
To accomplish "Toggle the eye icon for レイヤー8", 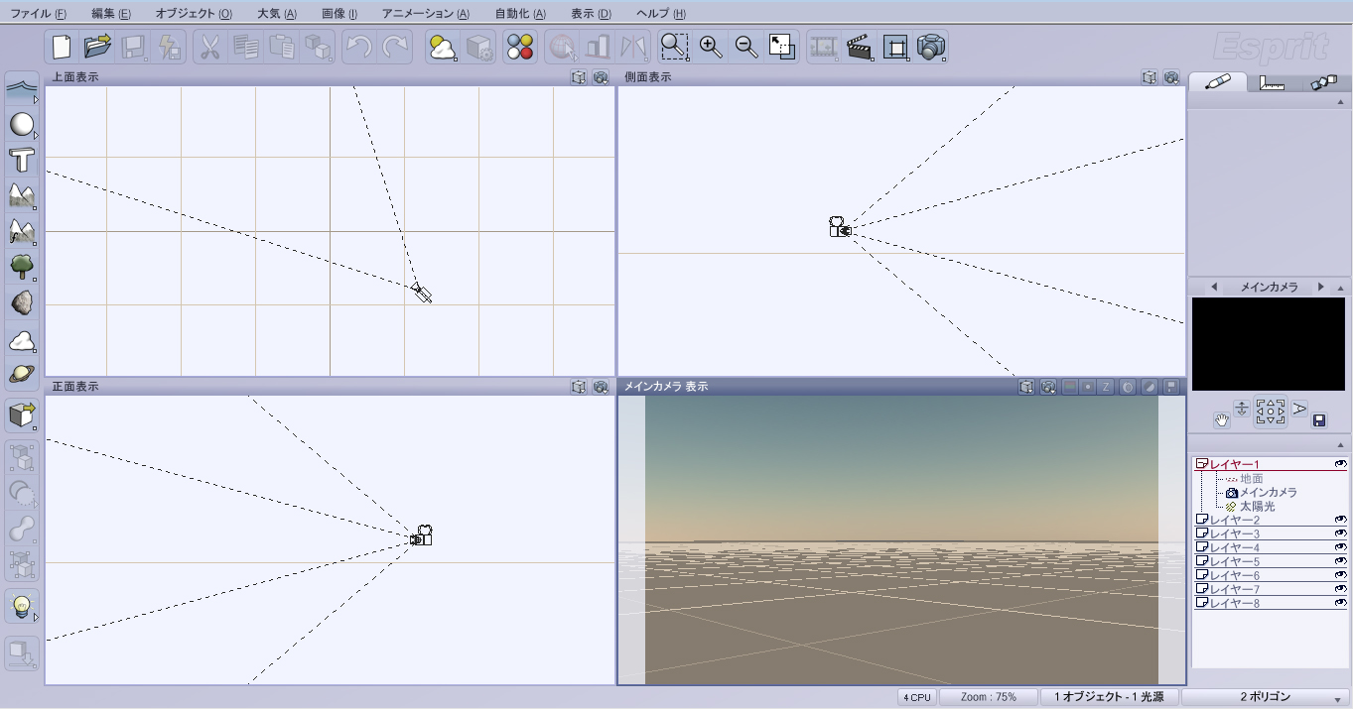I will coord(1339,603).
